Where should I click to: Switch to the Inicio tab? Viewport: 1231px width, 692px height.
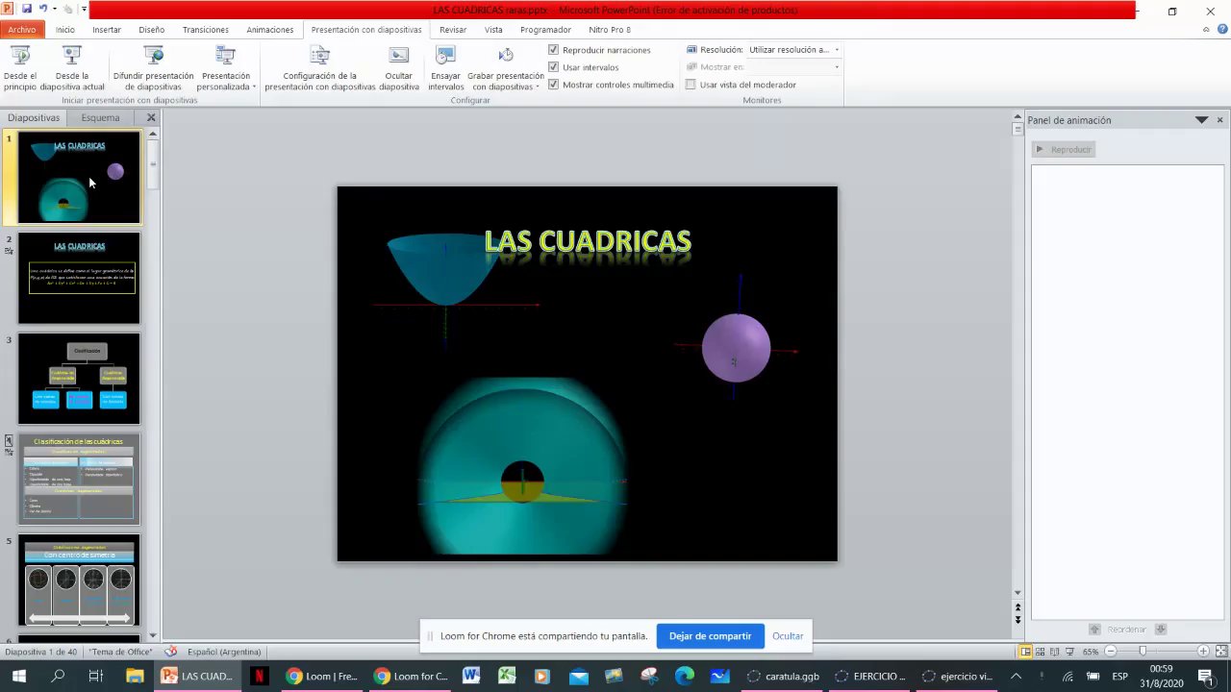[x=64, y=30]
